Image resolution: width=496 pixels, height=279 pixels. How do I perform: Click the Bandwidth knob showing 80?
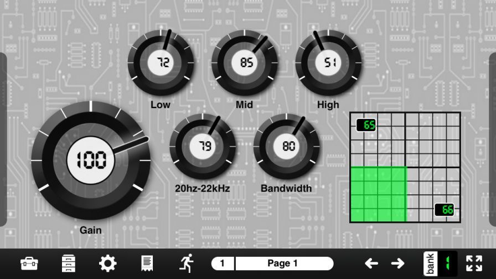coord(287,147)
